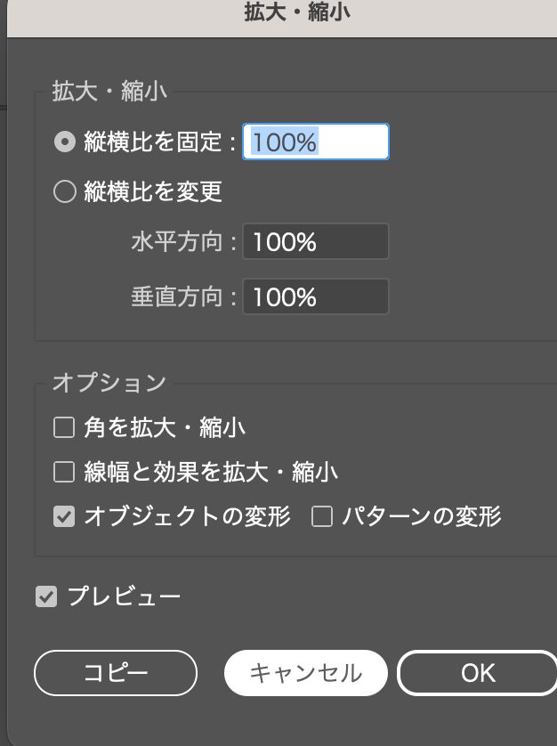Image resolution: width=557 pixels, height=746 pixels.
Task: Click the 水平方向 percentage field
Action: [x=315, y=241]
